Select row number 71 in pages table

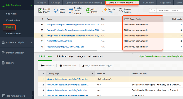coord(42,47)
